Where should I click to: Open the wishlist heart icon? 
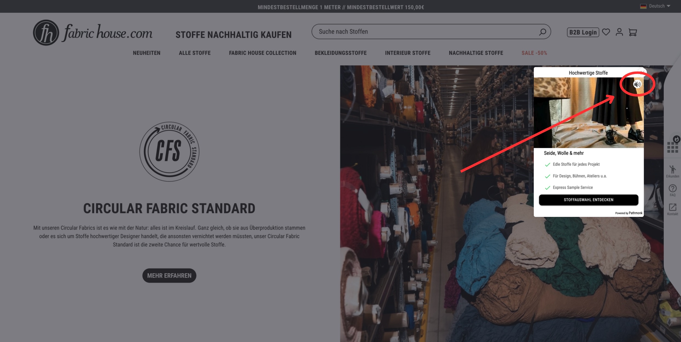(606, 32)
